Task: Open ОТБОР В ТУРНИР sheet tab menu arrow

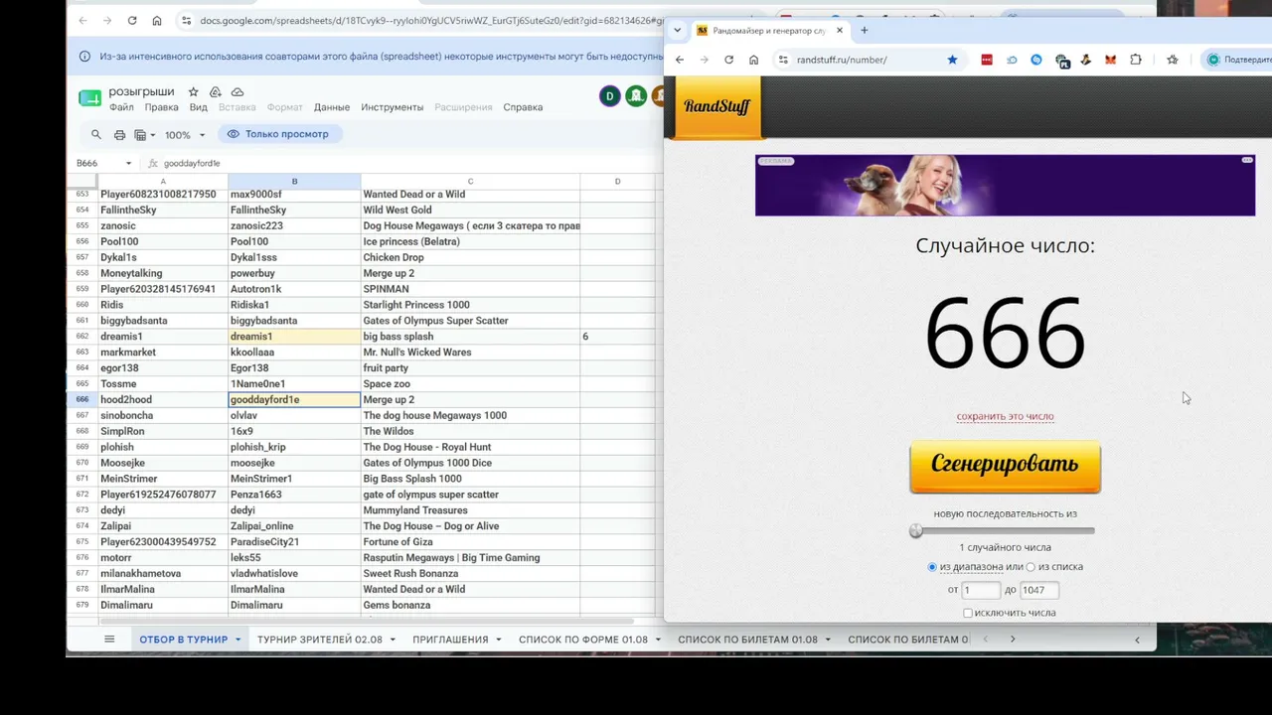Action: tap(238, 640)
